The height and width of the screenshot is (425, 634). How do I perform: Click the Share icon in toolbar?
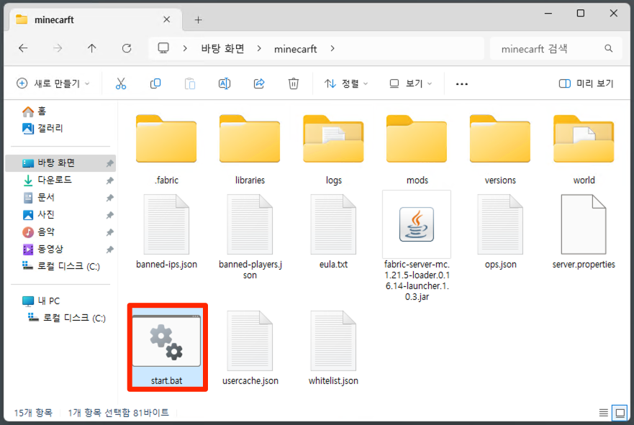[259, 83]
